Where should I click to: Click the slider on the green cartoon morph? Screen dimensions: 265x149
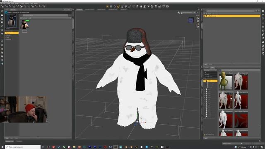(x=231, y=82)
